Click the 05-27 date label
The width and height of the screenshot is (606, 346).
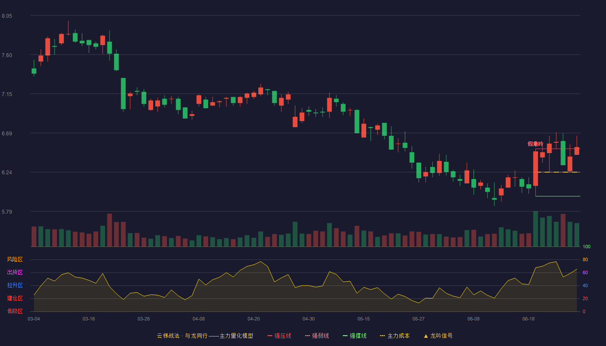419,319
